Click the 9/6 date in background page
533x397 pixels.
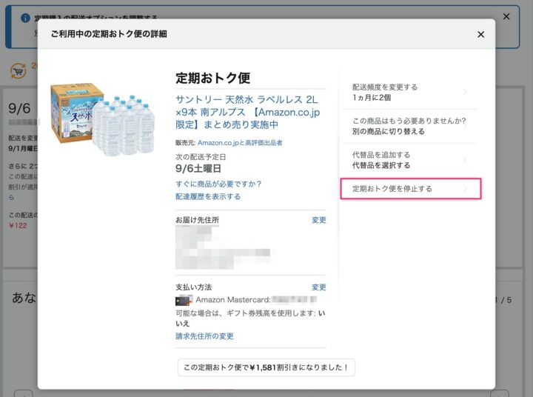tap(19, 109)
